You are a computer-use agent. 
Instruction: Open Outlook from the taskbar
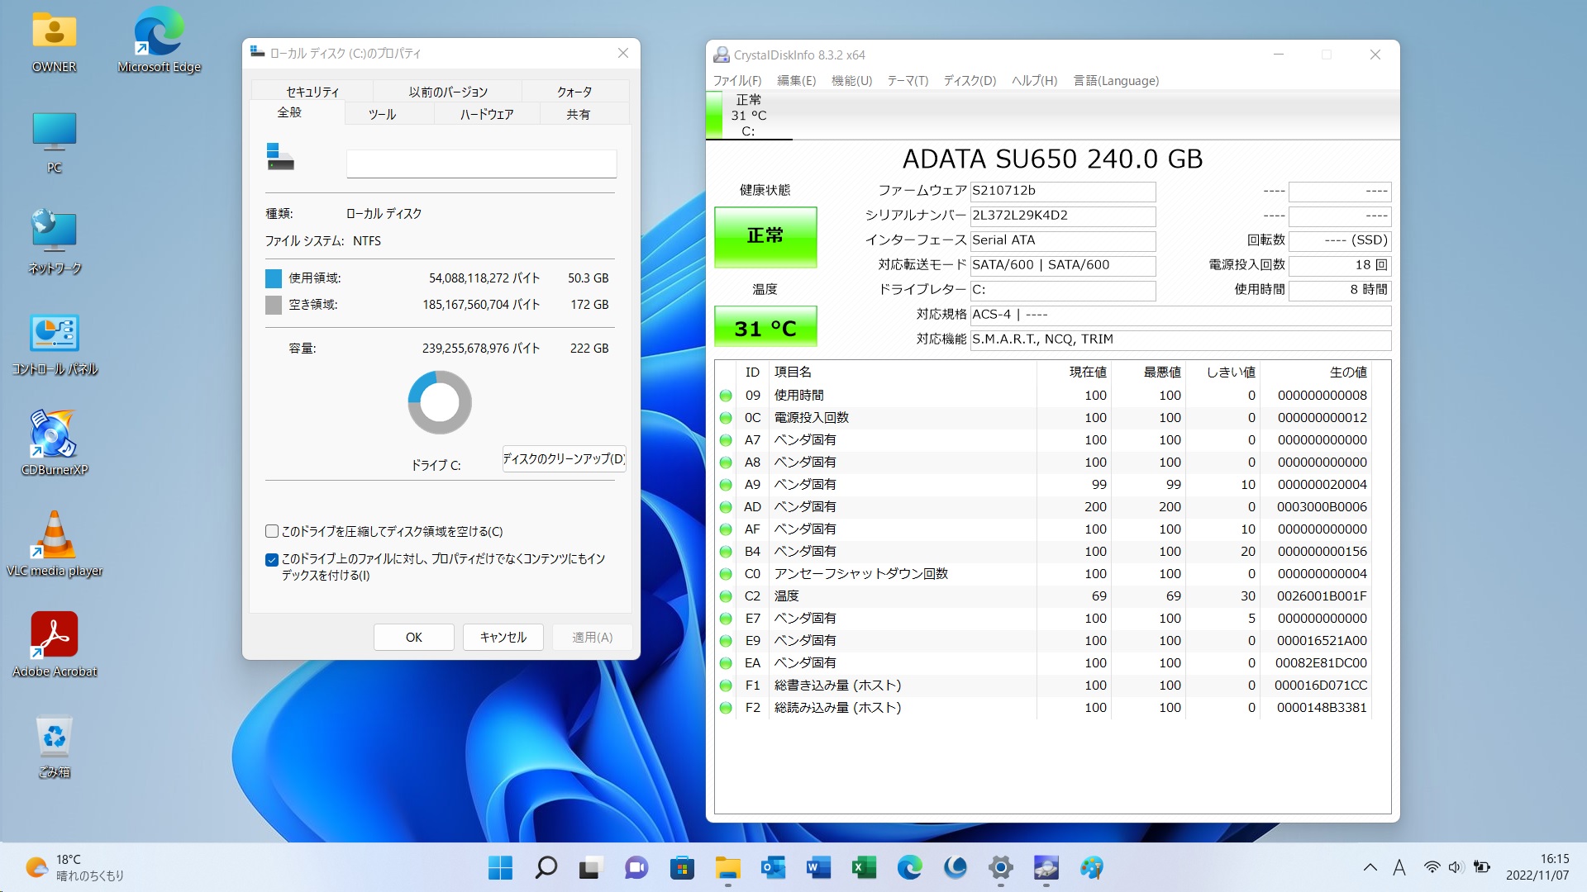coord(773,867)
